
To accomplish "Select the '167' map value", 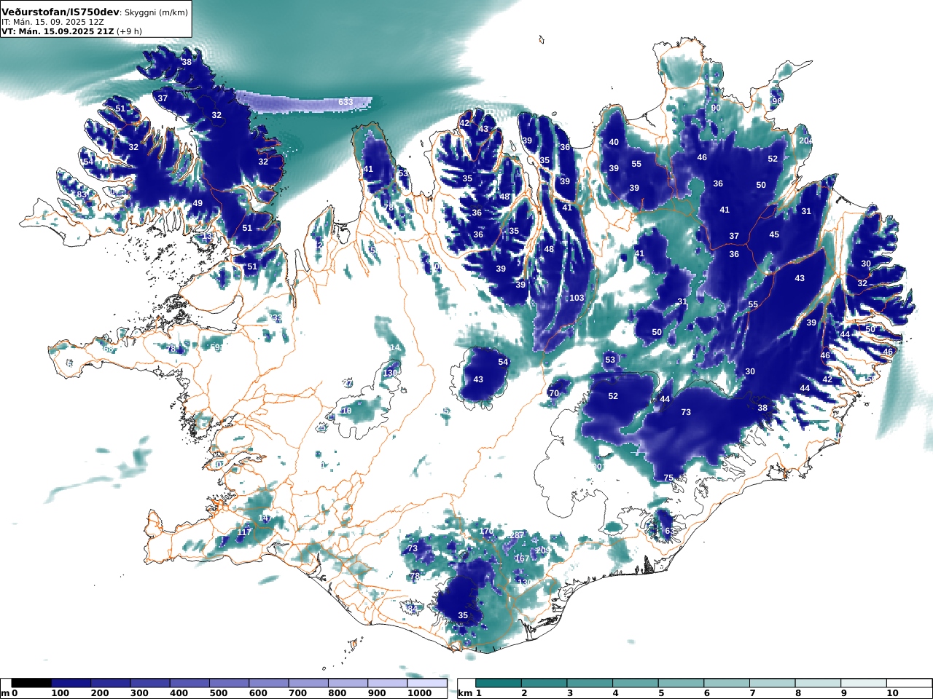I will click(x=522, y=558).
